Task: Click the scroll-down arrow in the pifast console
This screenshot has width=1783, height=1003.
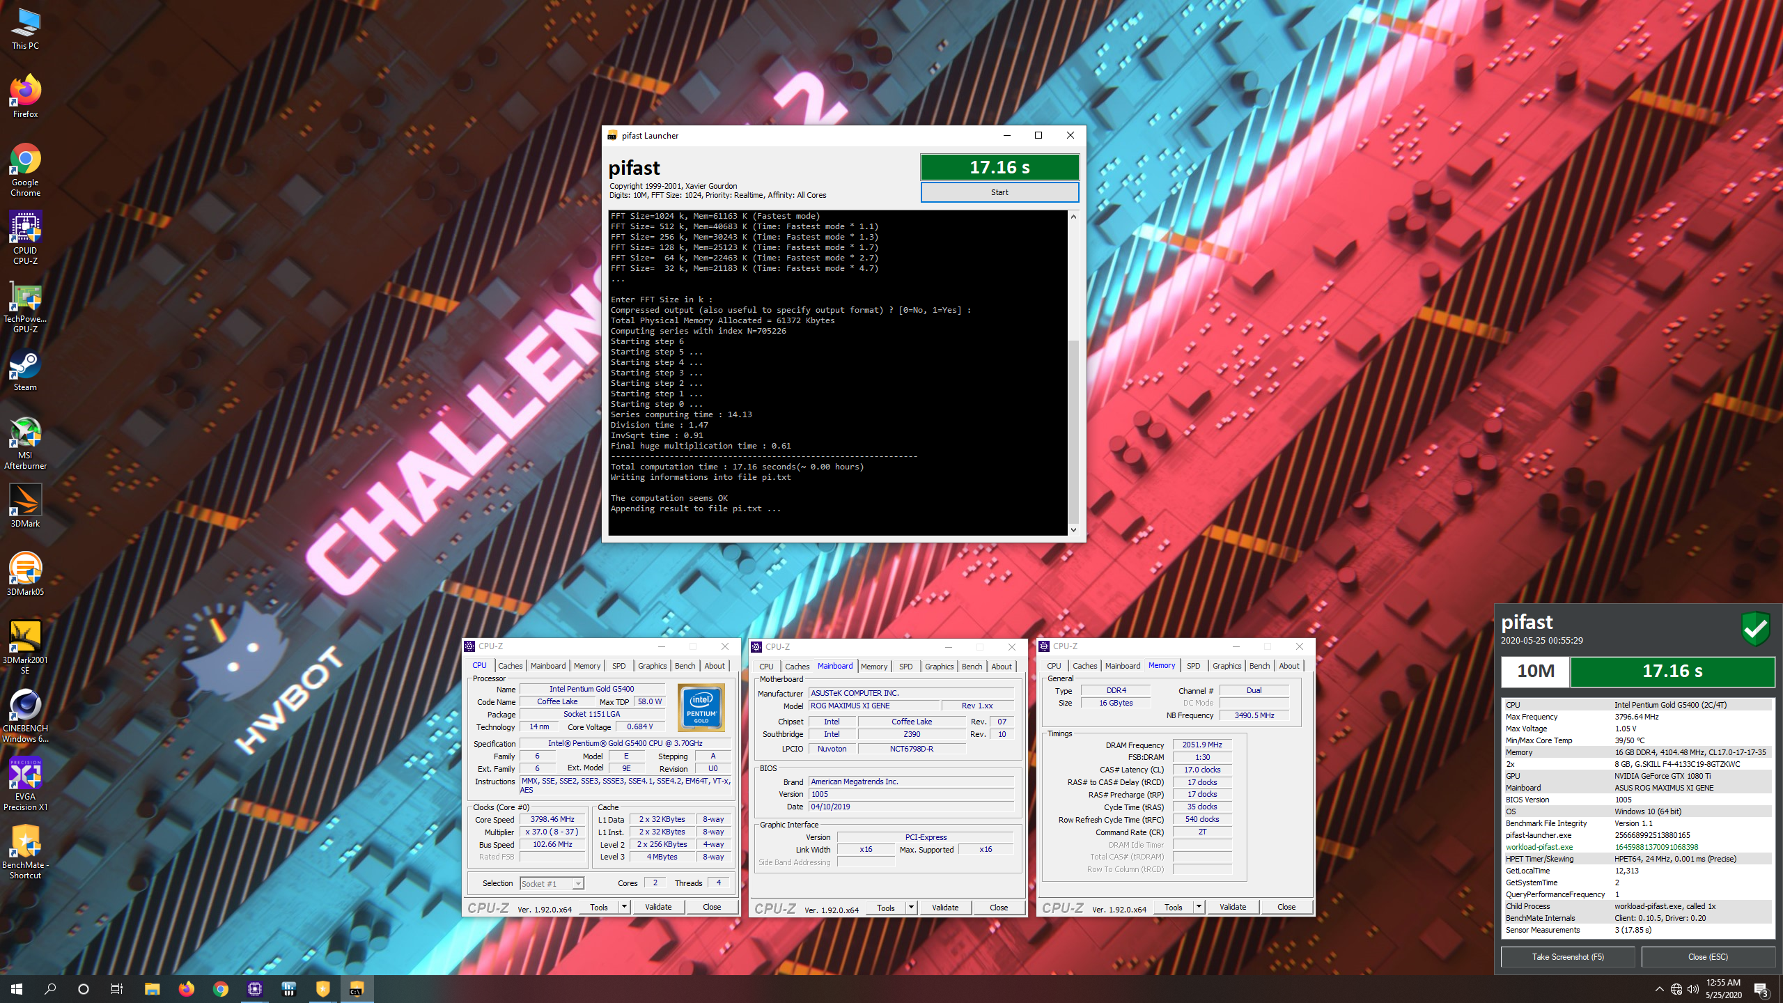Action: point(1073,530)
